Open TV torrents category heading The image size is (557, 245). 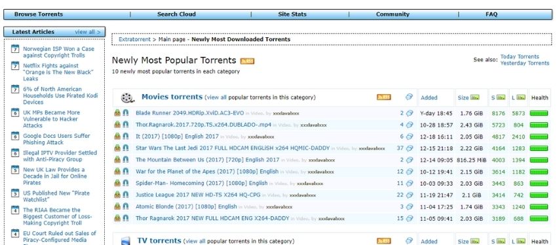159,240
